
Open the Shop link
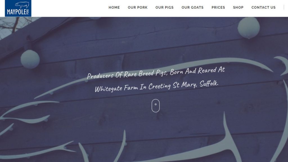coord(238,8)
